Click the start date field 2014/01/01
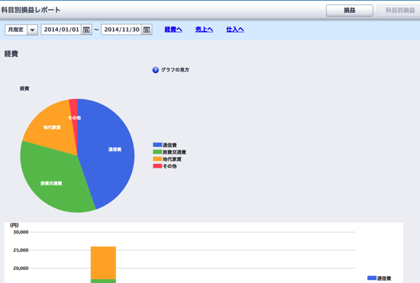 [x=61, y=30]
